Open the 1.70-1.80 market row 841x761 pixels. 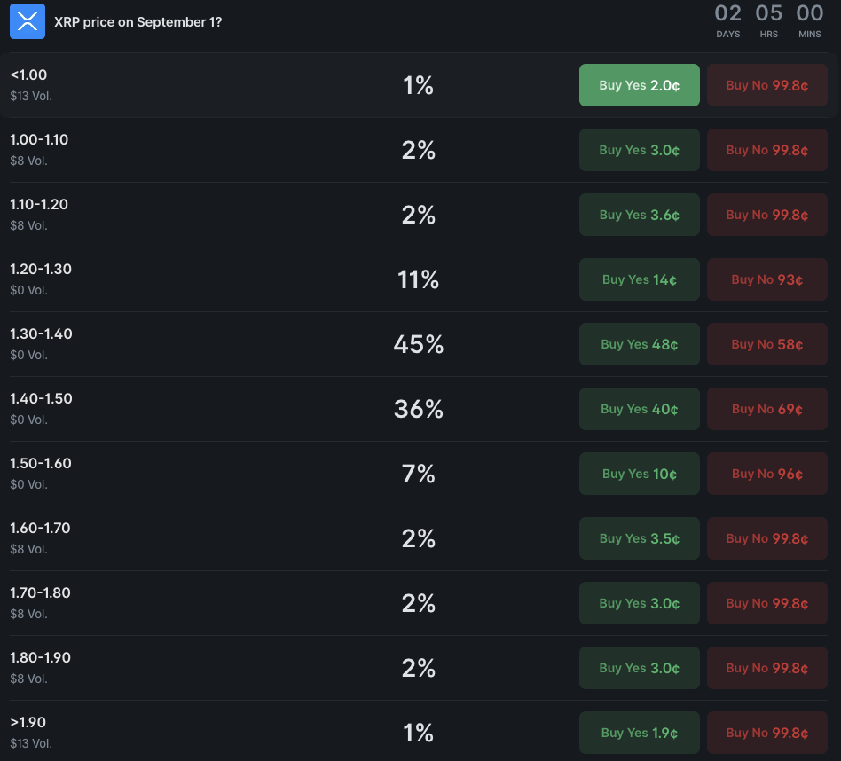click(x=419, y=603)
